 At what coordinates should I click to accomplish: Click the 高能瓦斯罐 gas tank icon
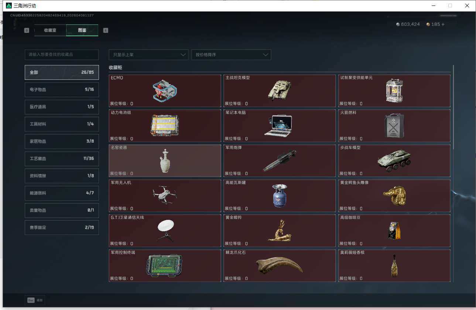coord(280,195)
